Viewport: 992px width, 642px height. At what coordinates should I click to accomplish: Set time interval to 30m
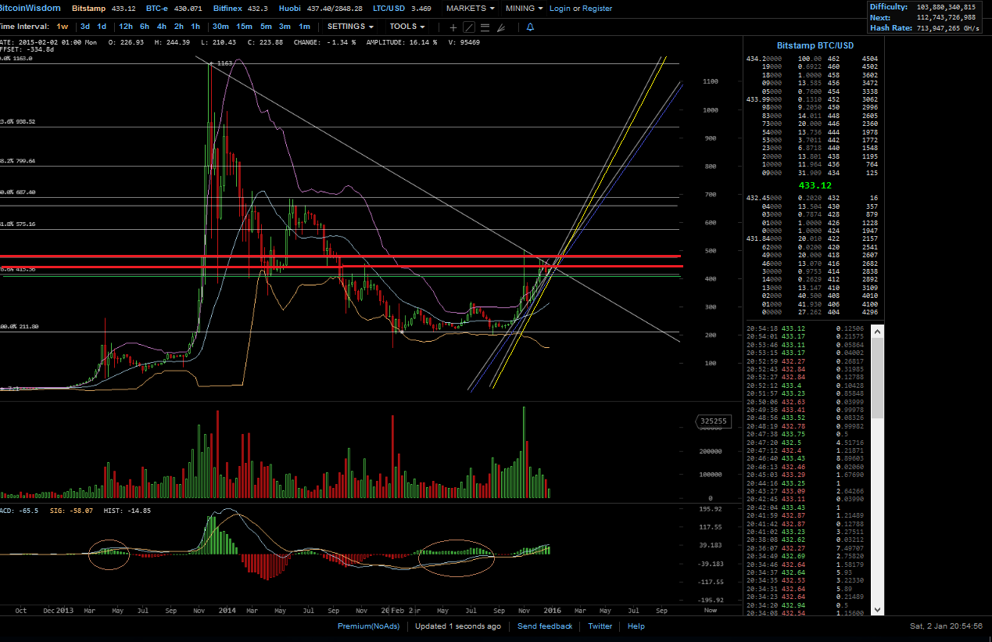click(x=220, y=27)
